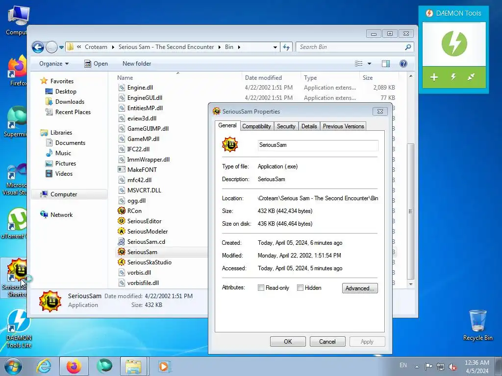The image size is (502, 376).
Task: Click the Windows Start orb
Action: [13, 366]
